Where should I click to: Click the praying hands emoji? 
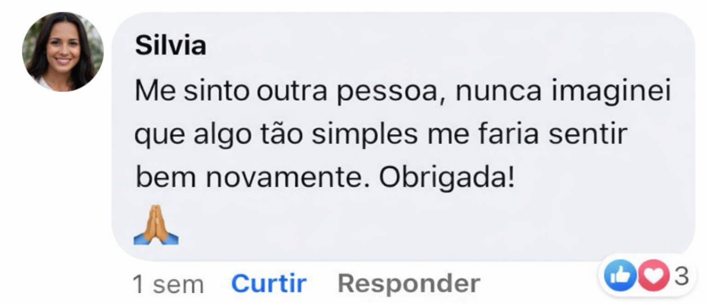[x=156, y=225]
